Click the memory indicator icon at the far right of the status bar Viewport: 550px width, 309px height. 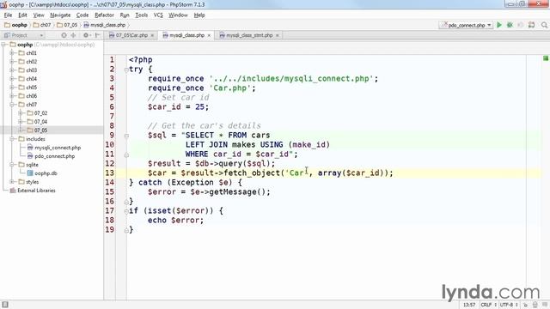point(544,305)
